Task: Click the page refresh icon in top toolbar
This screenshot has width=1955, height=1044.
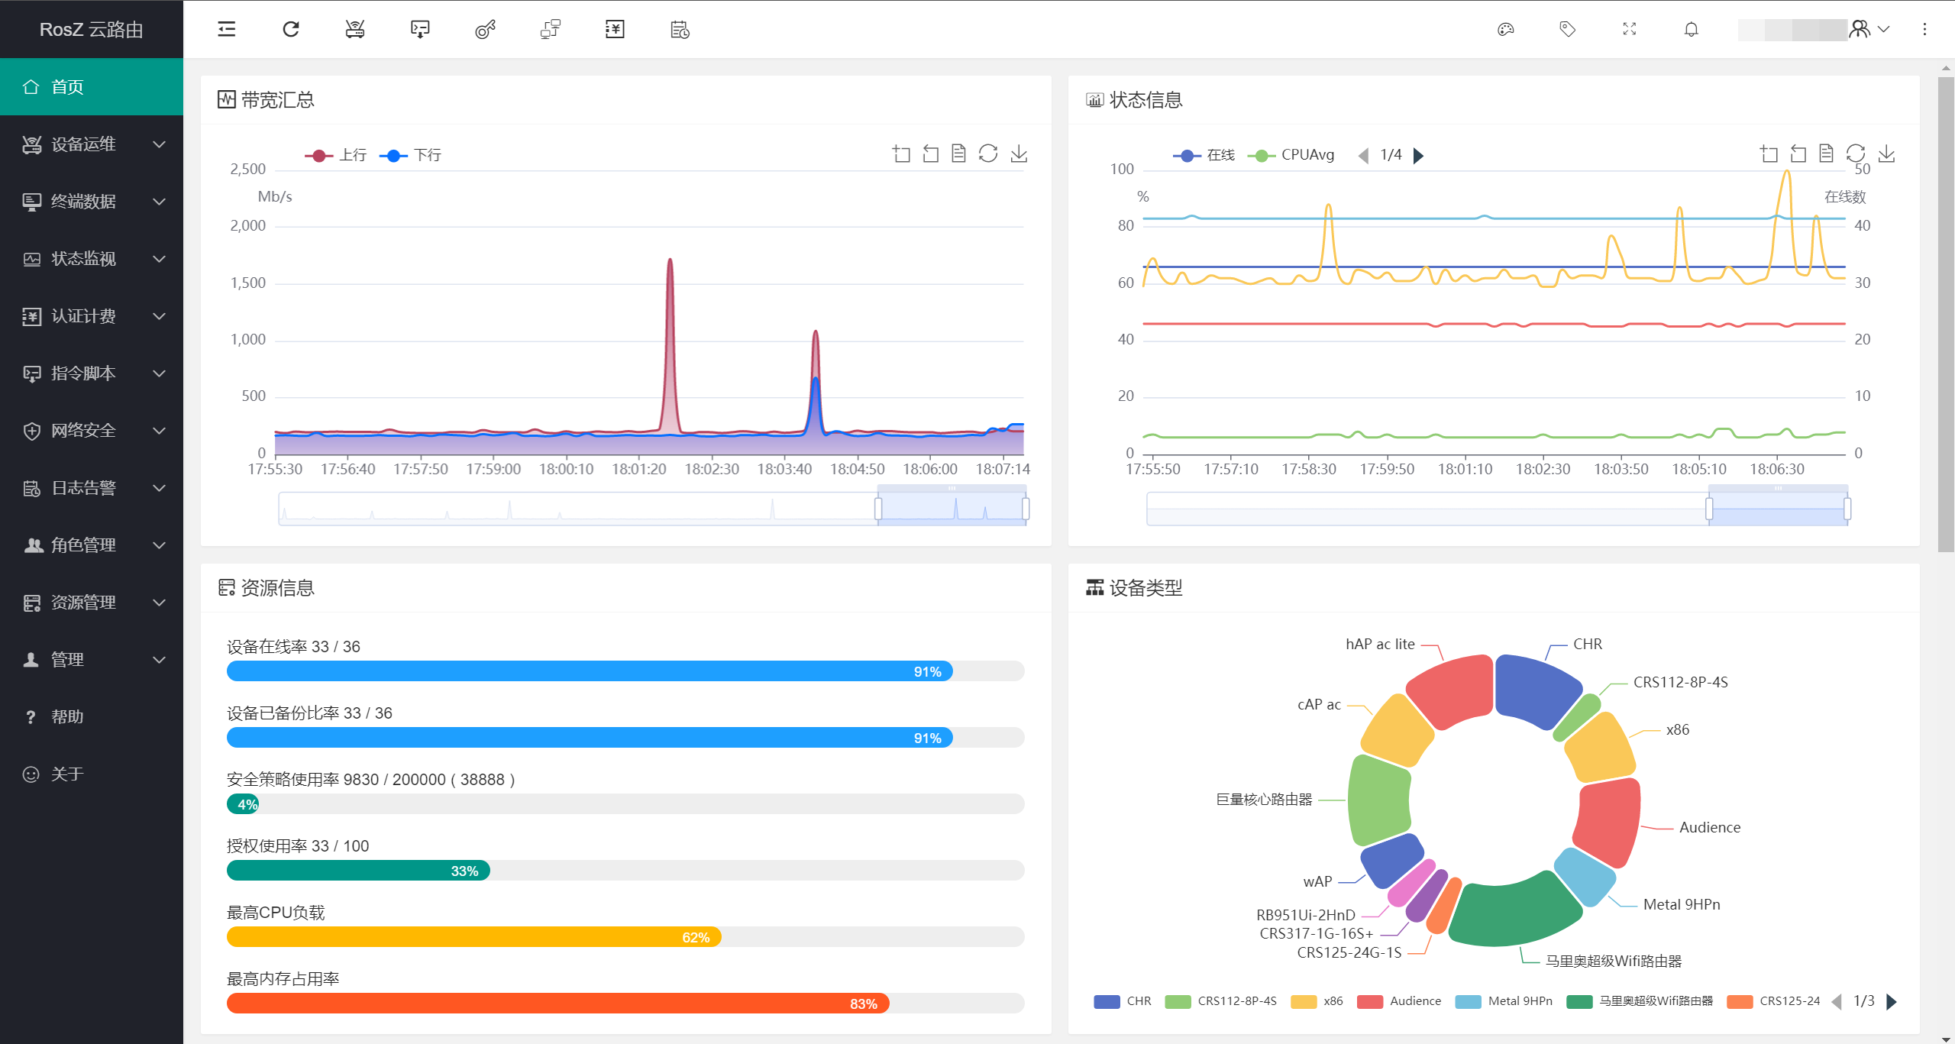Action: 291,29
